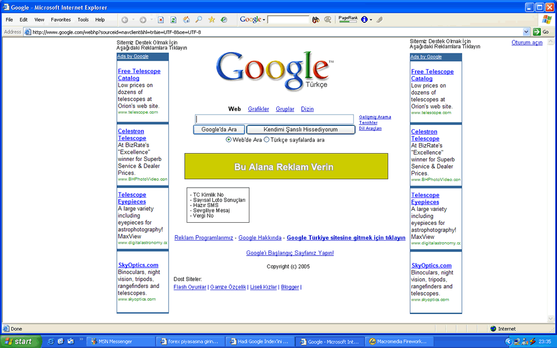Open the Tools menu
Viewport: 557px width, 348px height.
pyautogui.click(x=83, y=20)
